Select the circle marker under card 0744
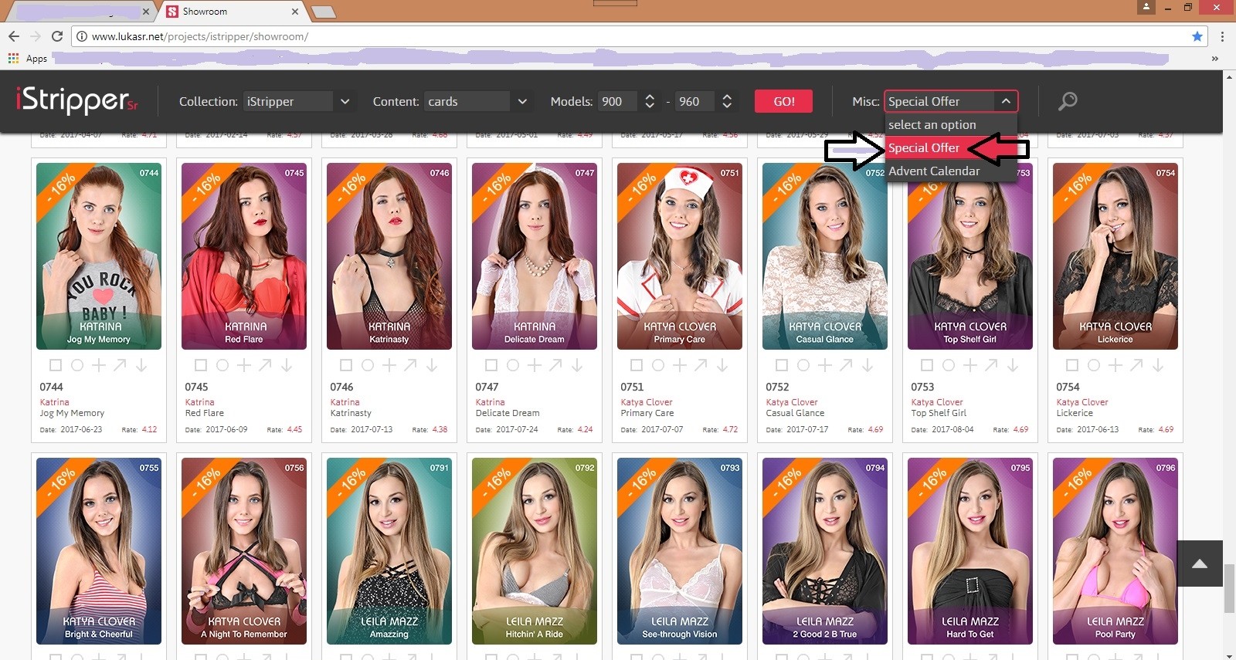1236x660 pixels. [77, 365]
